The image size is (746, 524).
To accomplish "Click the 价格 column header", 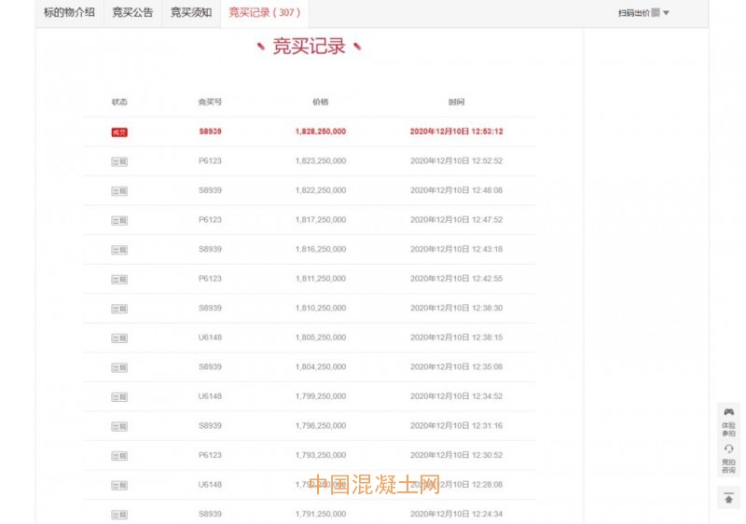I will tap(320, 102).
